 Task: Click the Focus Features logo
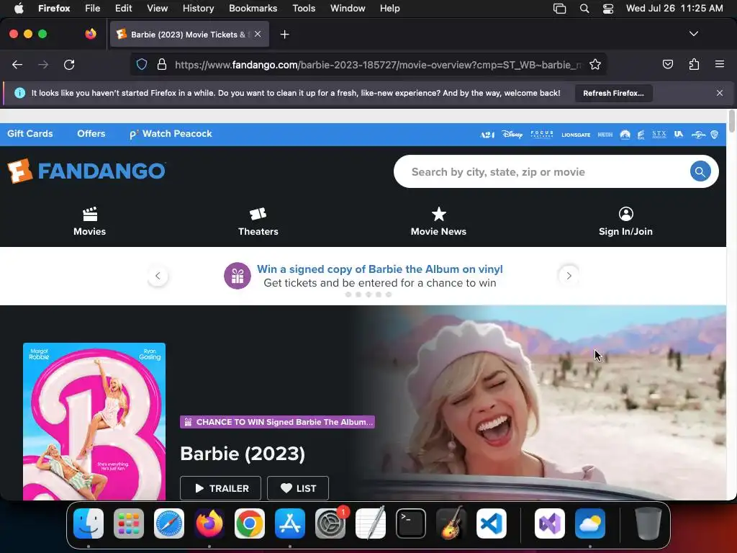(542, 135)
